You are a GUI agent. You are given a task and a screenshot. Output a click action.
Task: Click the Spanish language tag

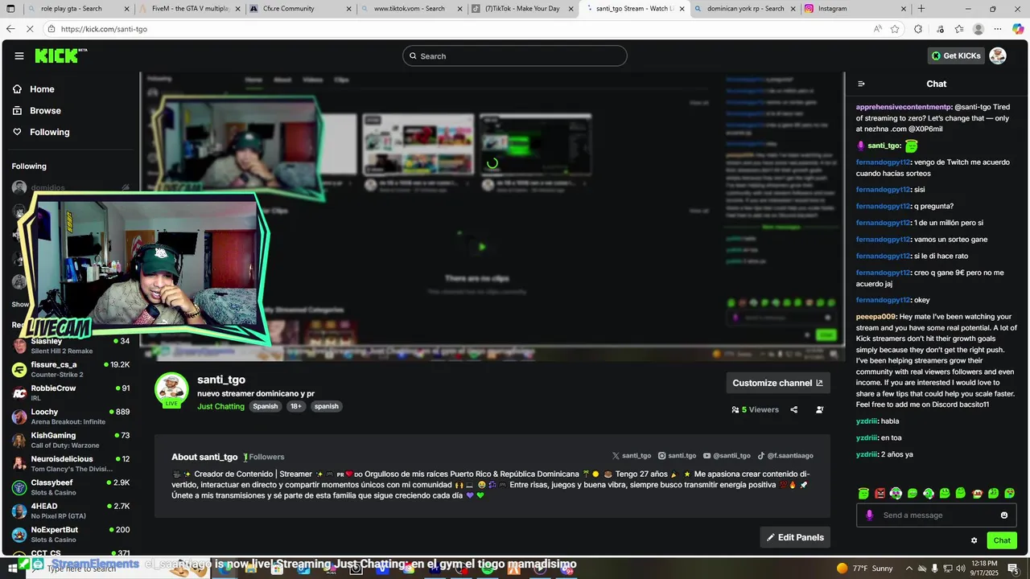click(265, 406)
